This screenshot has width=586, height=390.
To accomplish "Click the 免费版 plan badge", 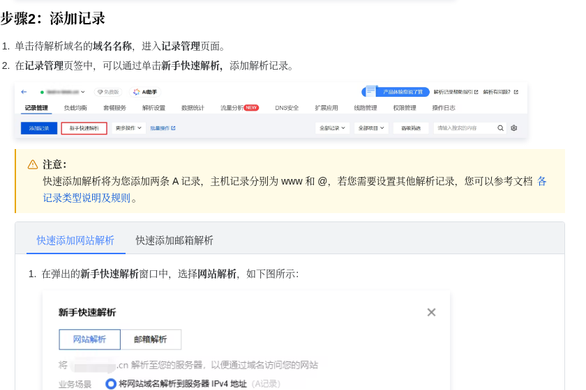I will (108, 92).
